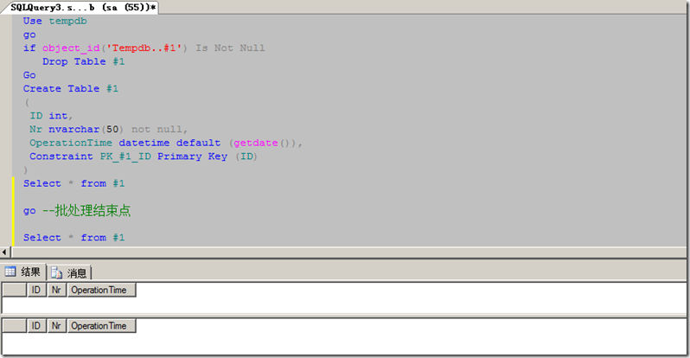Click the document icon on the 消息 tab
Screen dimensions: 690x358
pyautogui.click(x=57, y=272)
